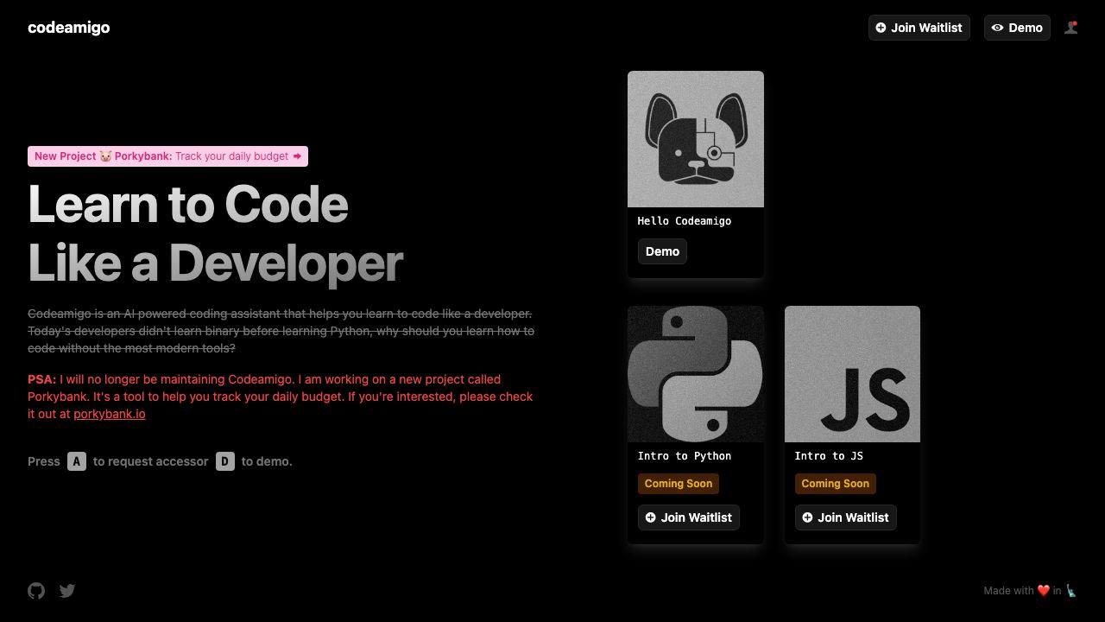Image resolution: width=1105 pixels, height=622 pixels.
Task: Click the D keyboard key hint
Action: [225, 461]
